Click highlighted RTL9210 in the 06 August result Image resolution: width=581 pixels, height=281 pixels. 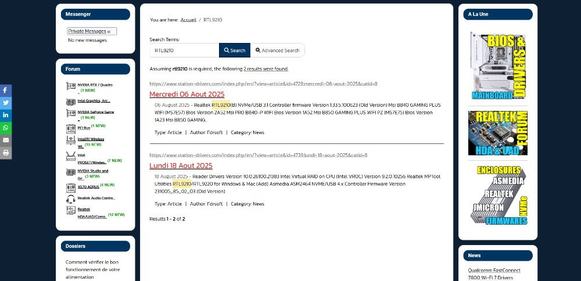(x=221, y=105)
